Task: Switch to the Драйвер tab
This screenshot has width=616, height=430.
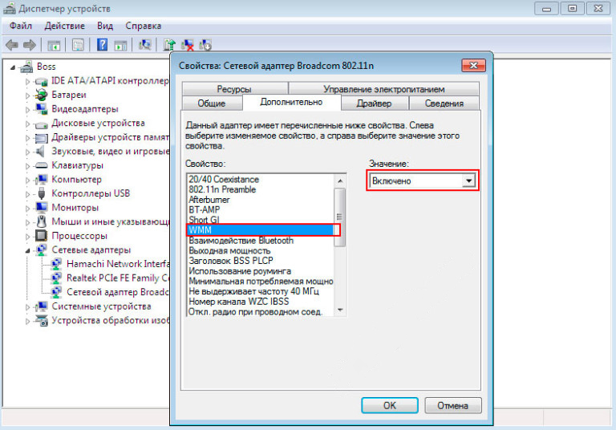Action: coord(374,103)
